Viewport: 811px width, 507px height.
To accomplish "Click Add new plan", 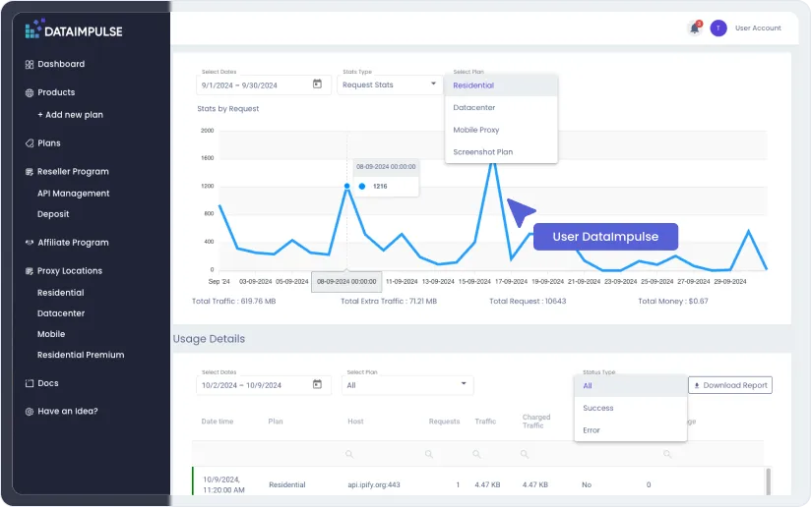I will [x=70, y=115].
